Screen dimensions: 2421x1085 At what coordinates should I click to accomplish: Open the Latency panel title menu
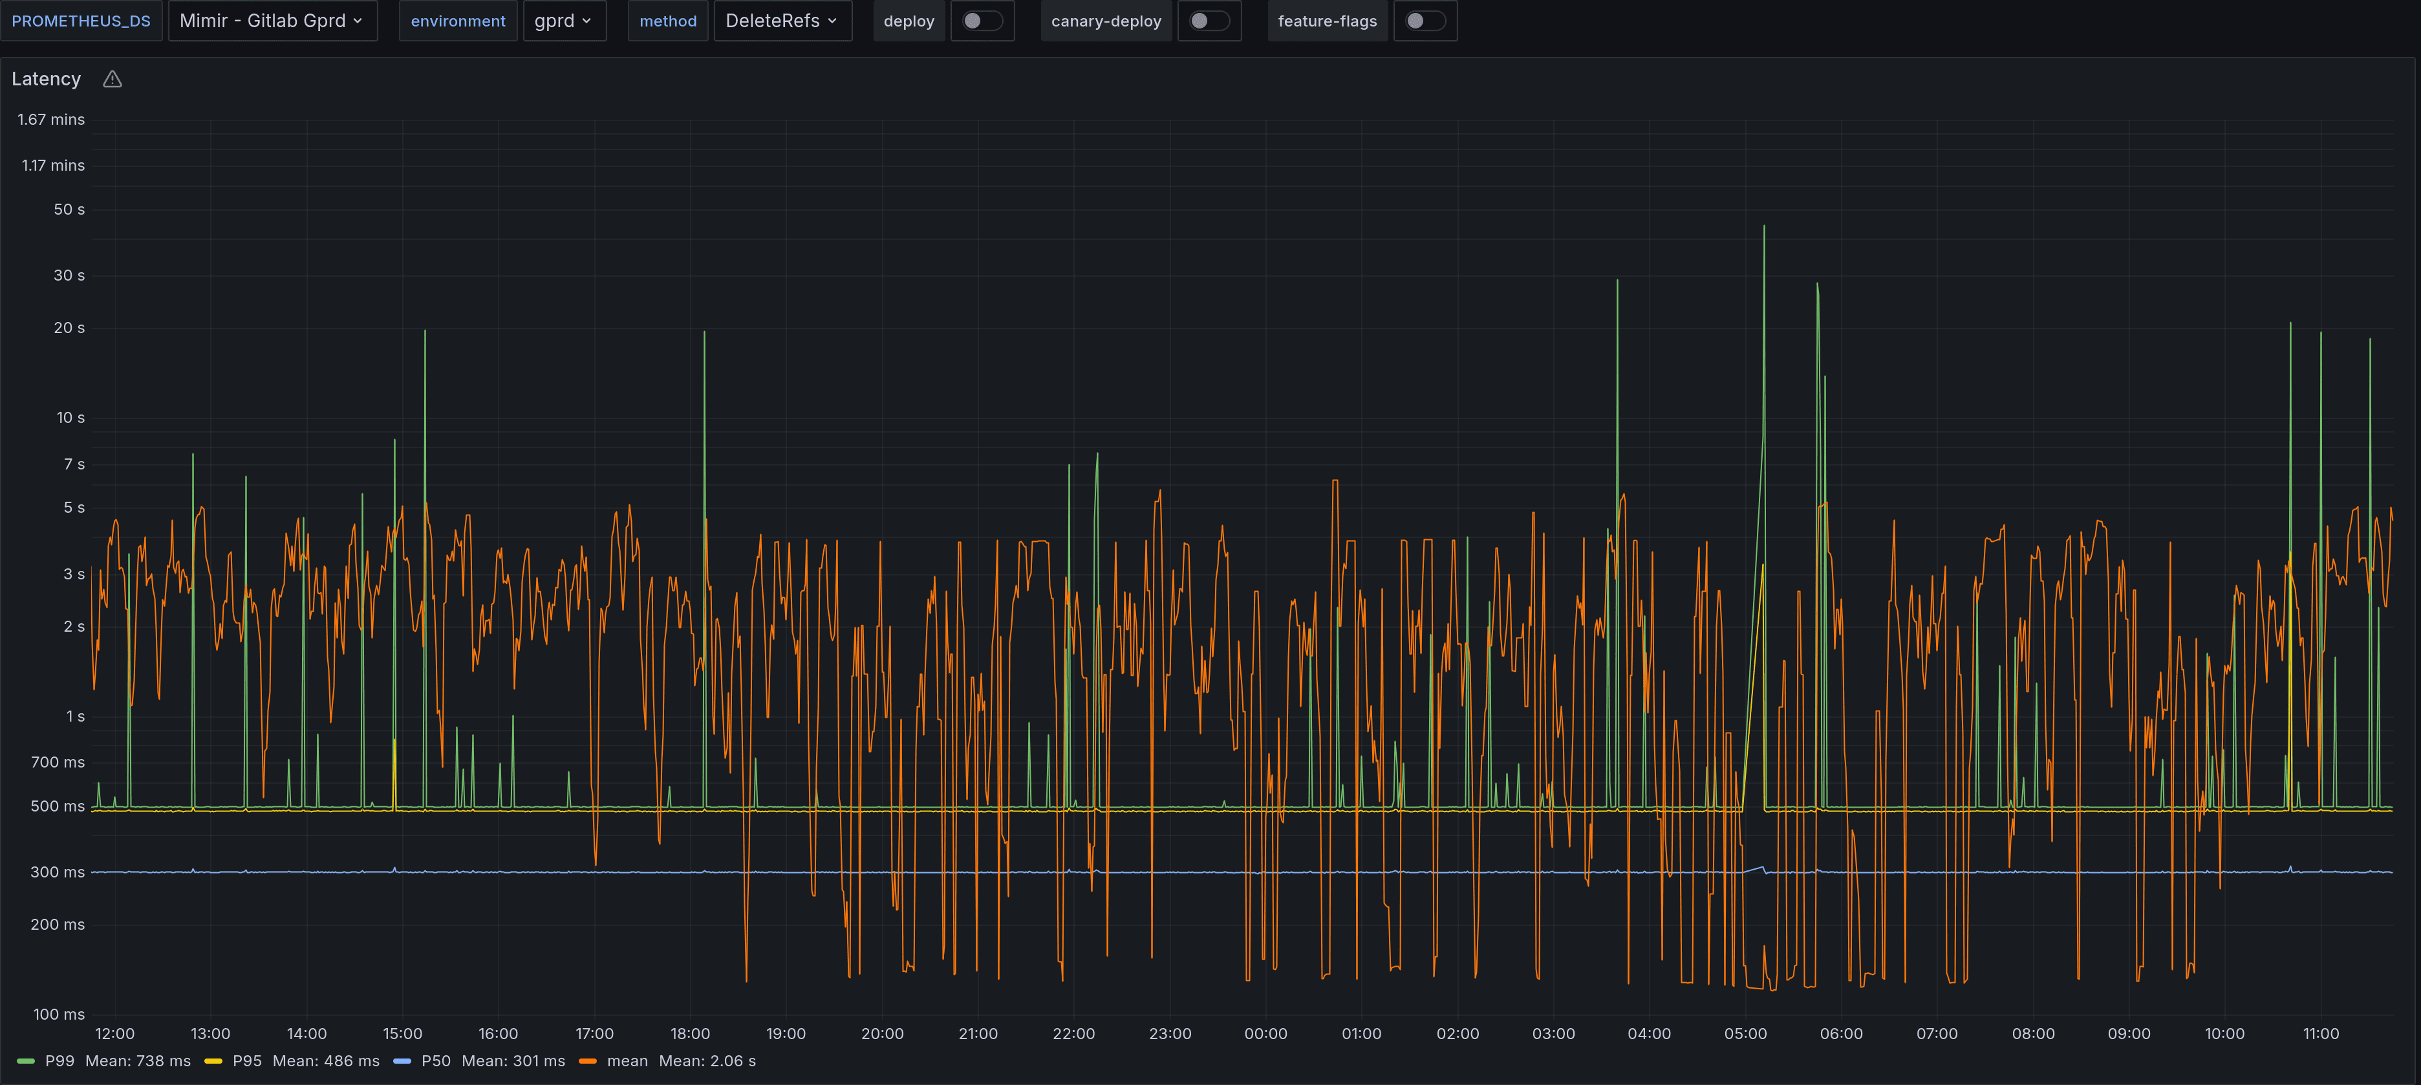pyautogui.click(x=46, y=79)
